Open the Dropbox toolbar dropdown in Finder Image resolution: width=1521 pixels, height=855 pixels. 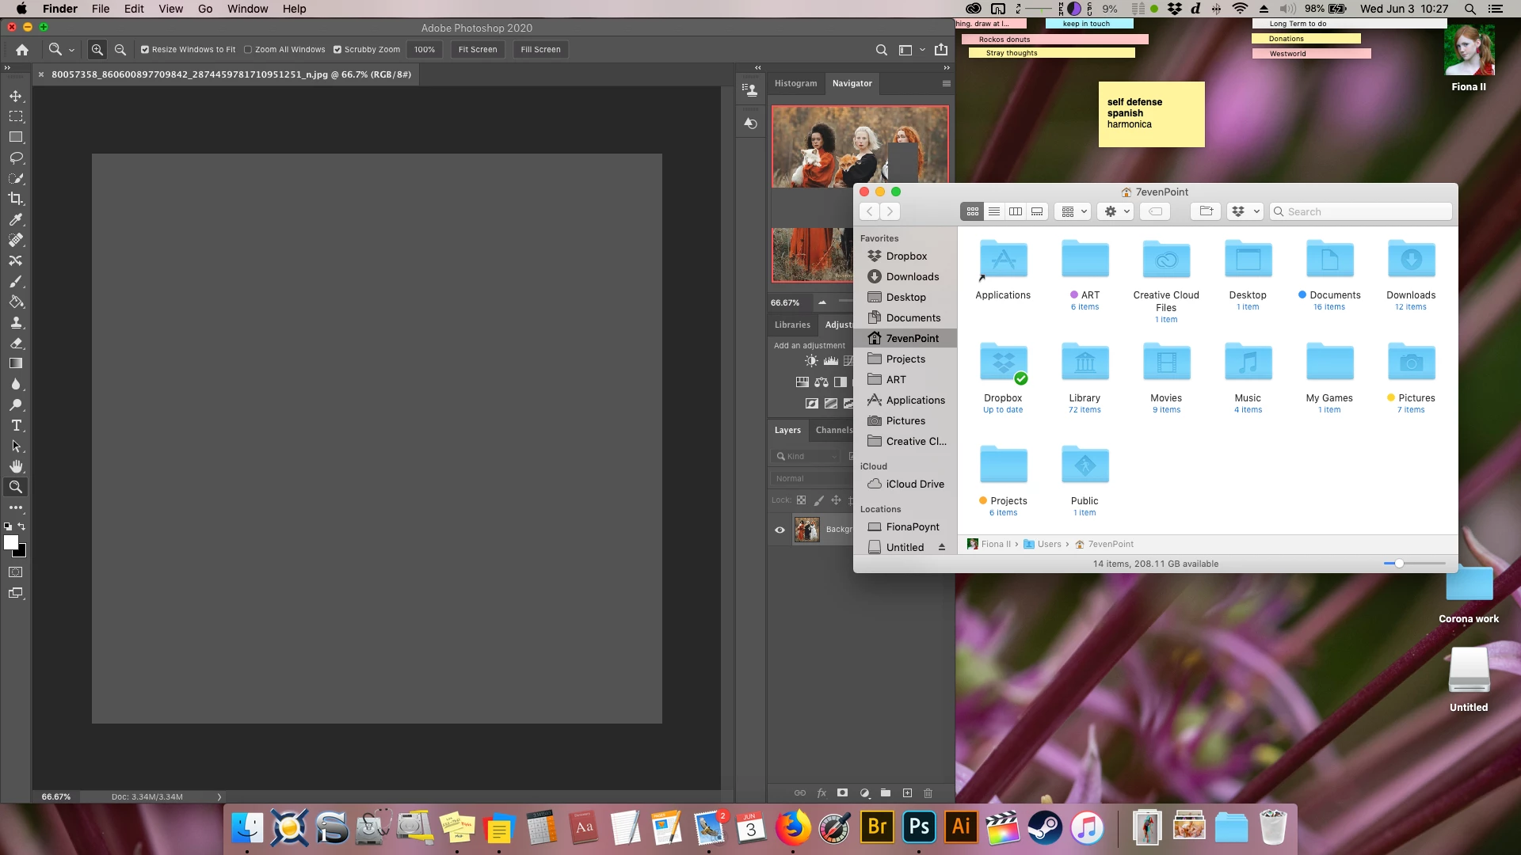[x=1245, y=211]
